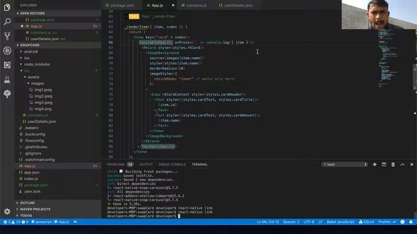The width and height of the screenshot is (417, 234).
Task: Collapse the Open Editors section
Action: tap(32, 13)
